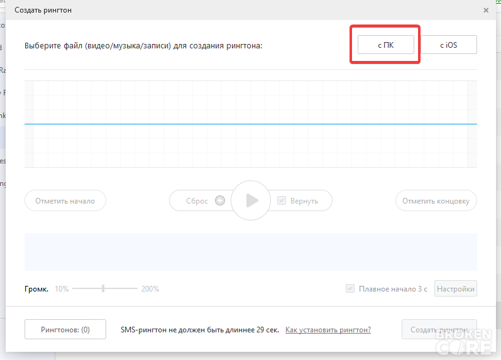Toggle the 'Вернуть' checkbox

click(x=282, y=200)
